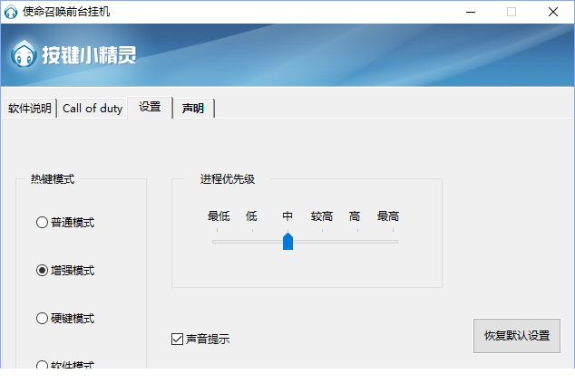Select the 设置 tab
Screen dimensions: 575x383
[x=150, y=107]
